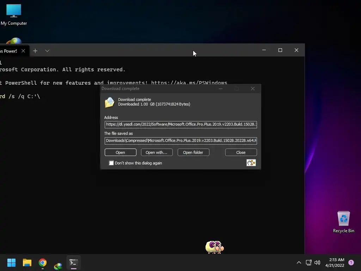This screenshot has height=271, width=361.
Task: Add a new tab in Terminal
Action: coord(35,51)
